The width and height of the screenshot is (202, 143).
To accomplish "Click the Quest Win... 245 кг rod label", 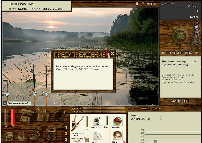I will click(78, 134).
